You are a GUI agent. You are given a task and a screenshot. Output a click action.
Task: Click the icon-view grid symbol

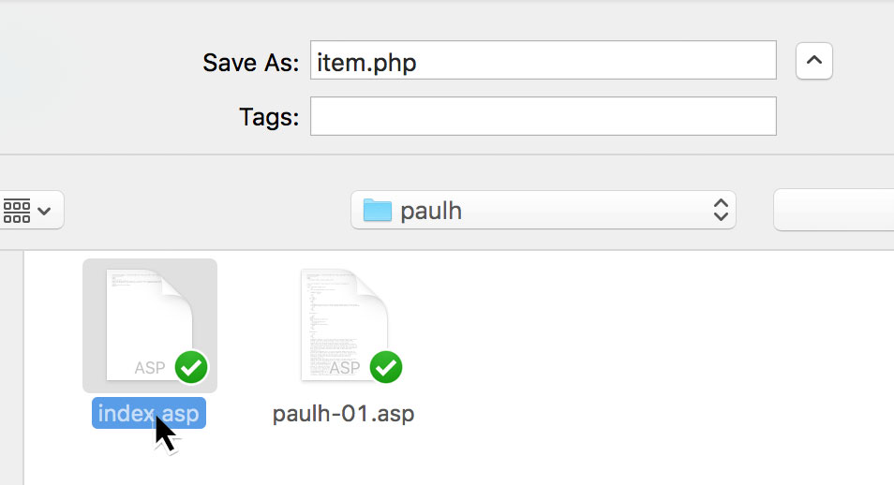(17, 211)
